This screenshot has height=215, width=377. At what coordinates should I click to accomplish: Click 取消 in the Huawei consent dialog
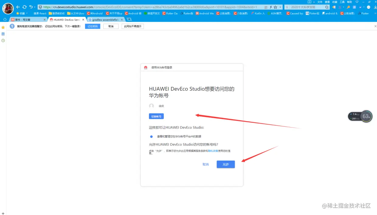206,164
